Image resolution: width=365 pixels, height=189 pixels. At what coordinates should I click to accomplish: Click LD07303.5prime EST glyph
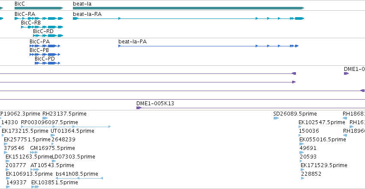tap(54, 161)
